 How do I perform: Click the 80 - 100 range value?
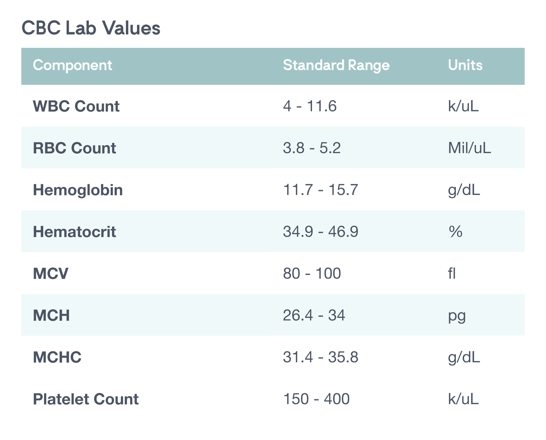tap(312, 274)
